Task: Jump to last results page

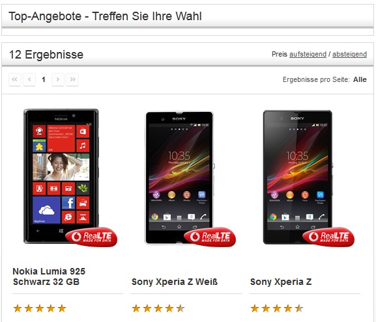Action: pyautogui.click(x=72, y=79)
